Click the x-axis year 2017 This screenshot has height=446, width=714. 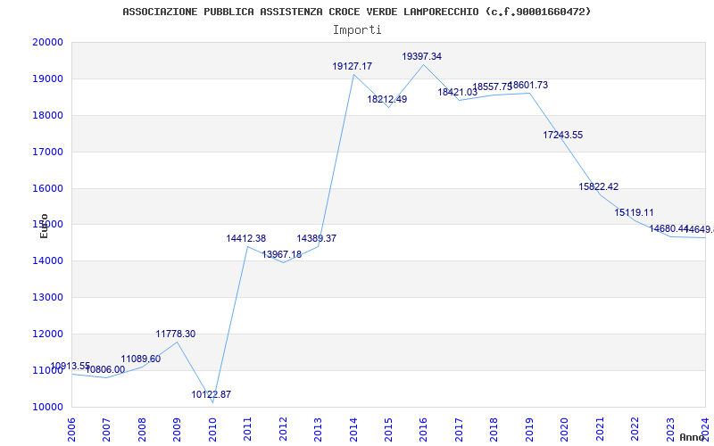pyautogui.click(x=459, y=429)
